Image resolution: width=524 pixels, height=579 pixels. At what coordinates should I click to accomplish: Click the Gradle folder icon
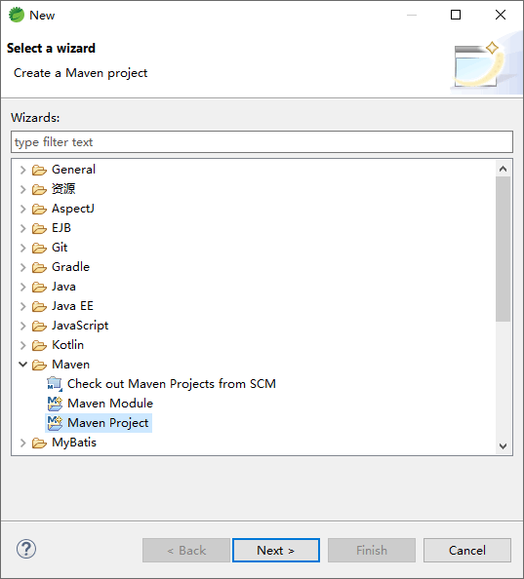coord(39,267)
